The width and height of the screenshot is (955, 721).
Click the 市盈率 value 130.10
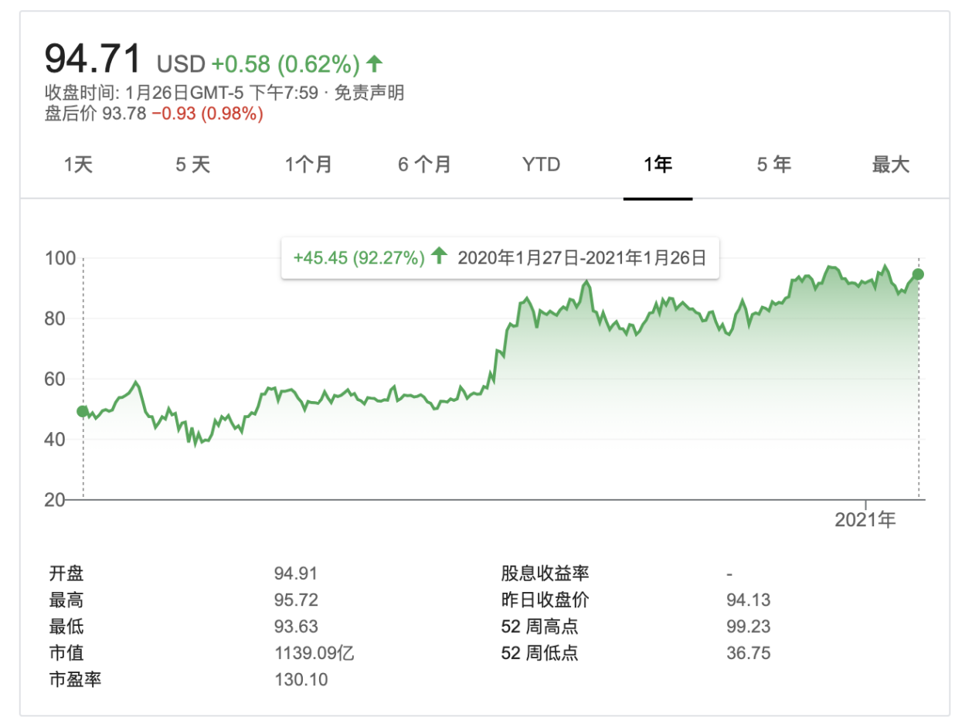coord(301,680)
